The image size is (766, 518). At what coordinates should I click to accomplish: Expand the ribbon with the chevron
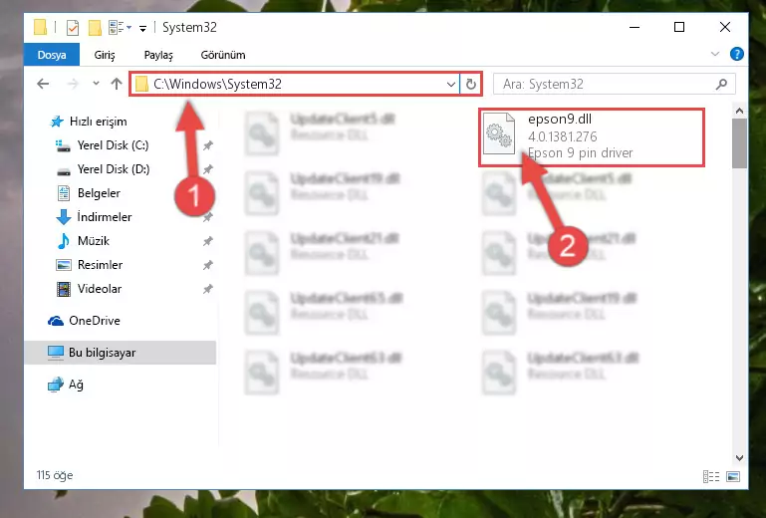coord(715,54)
